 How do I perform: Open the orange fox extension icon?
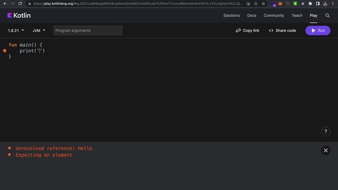280,4
